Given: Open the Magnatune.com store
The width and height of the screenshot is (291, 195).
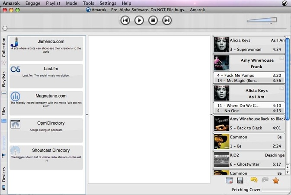Looking at the screenshot, I should click(x=46, y=103).
